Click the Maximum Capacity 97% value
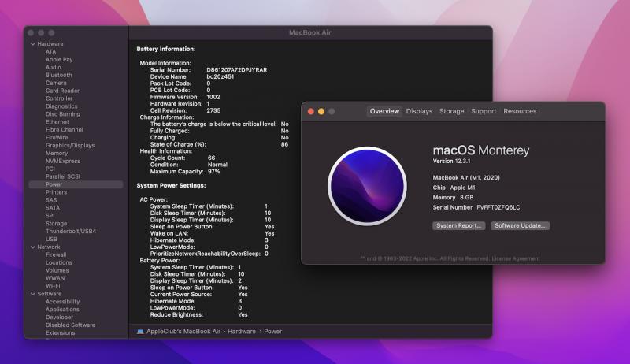This screenshot has height=364, width=630. 213,172
